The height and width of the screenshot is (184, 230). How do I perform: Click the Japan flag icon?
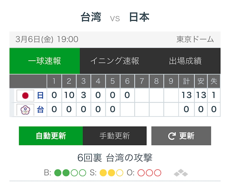[x=25, y=95]
